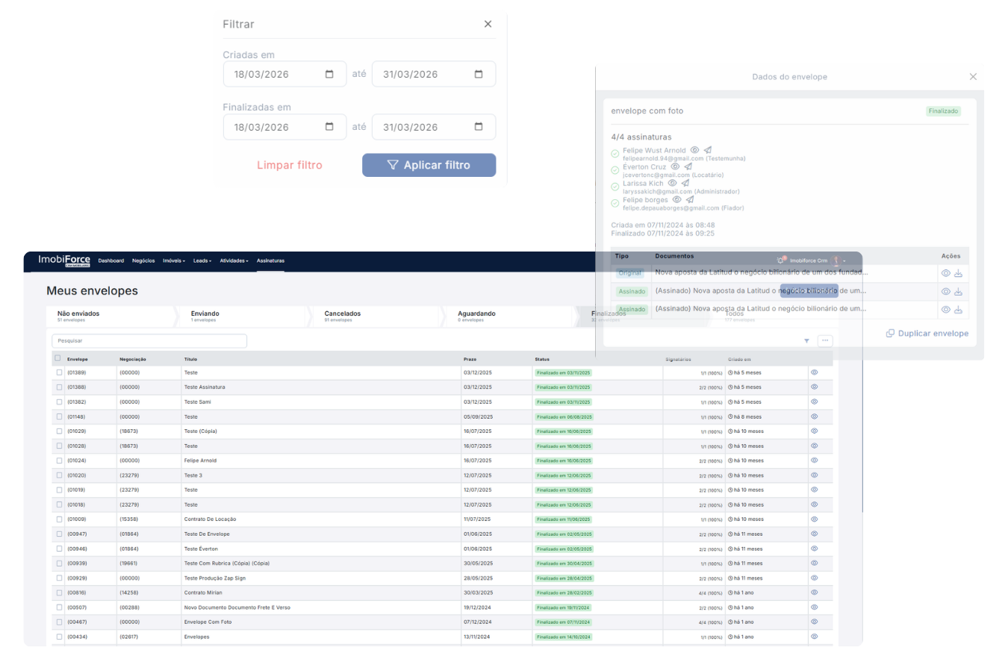Expand the Atividades menu

tap(234, 260)
